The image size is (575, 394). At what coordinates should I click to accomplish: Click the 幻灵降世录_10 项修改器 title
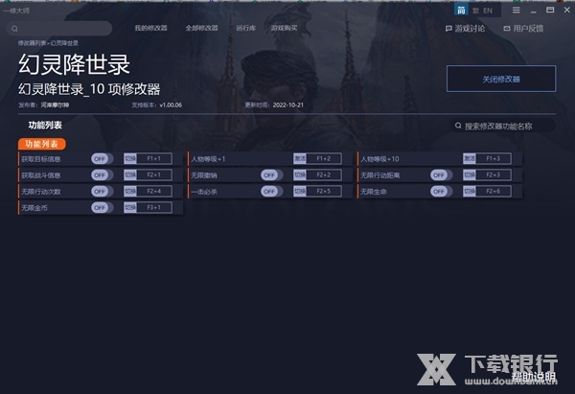point(89,89)
